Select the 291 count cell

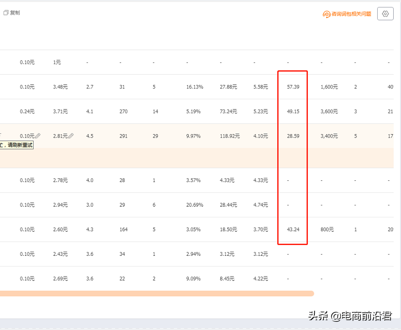(123, 136)
